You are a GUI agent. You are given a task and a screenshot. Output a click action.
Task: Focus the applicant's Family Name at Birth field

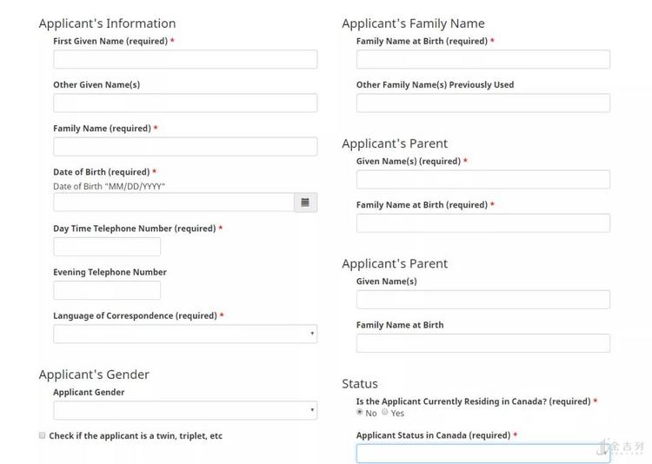(482, 59)
